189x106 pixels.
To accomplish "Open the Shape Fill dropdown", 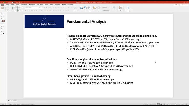I will (x=105, y=8).
